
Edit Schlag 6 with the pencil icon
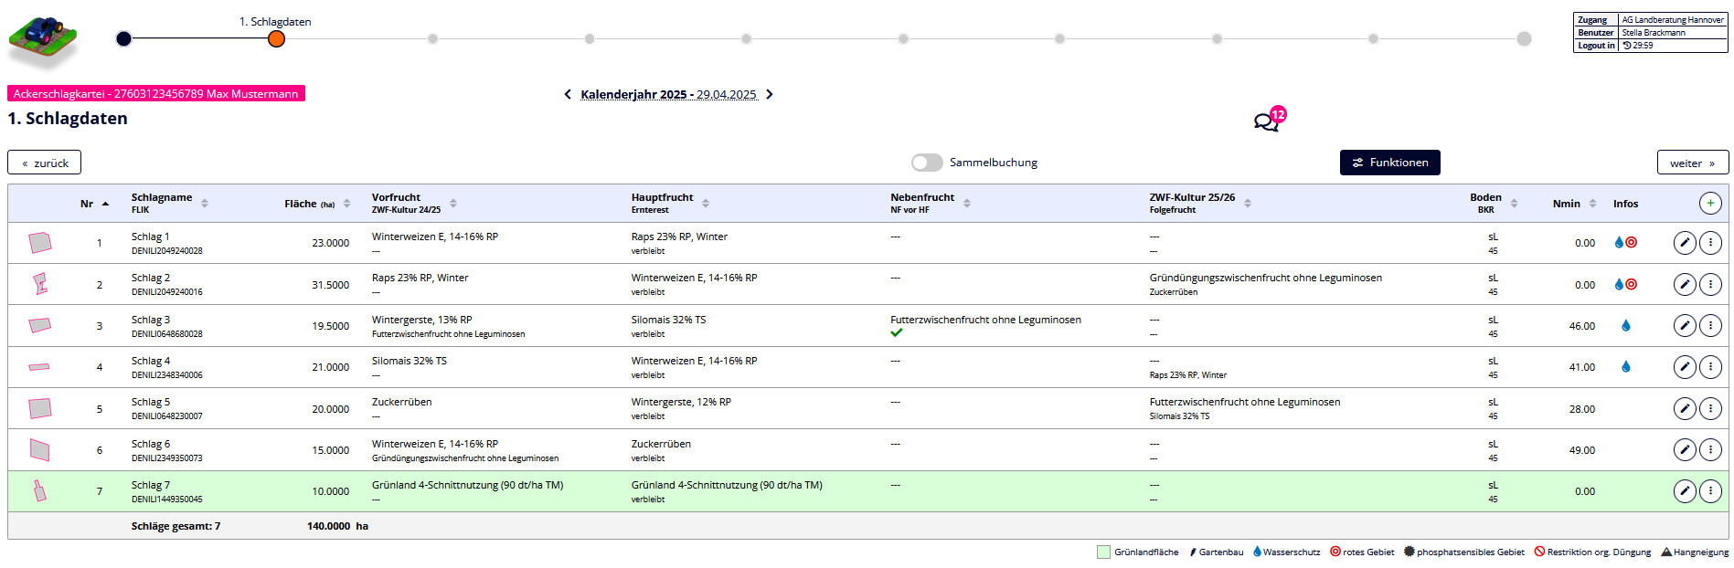pos(1685,450)
